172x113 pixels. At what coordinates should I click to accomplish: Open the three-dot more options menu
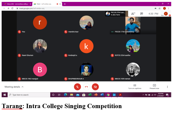coord(167,87)
